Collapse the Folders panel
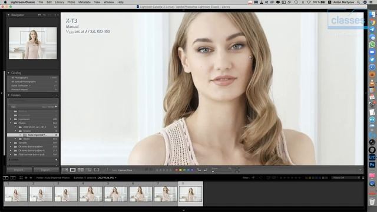 click(x=8, y=95)
